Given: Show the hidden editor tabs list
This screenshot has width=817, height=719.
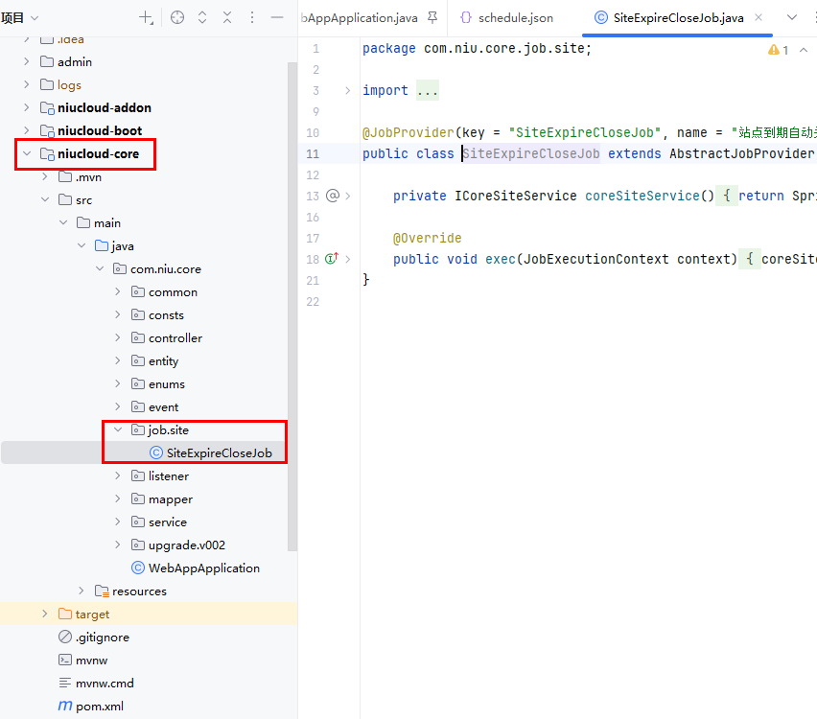Looking at the screenshot, I should (x=792, y=17).
